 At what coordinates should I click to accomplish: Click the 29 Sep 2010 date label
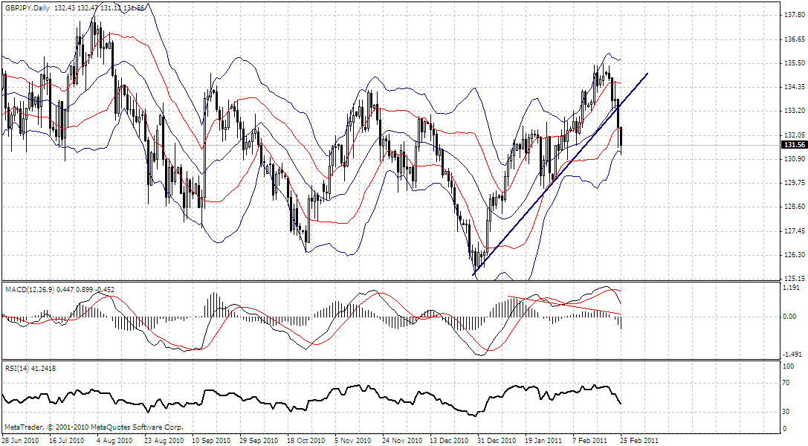pyautogui.click(x=259, y=441)
